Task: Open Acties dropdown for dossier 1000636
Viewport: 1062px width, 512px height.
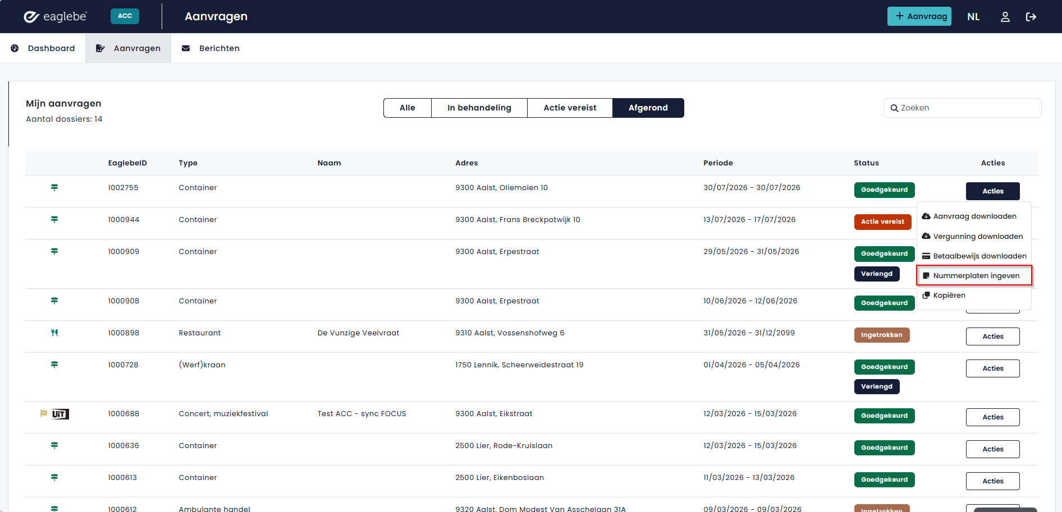Action: pos(992,449)
